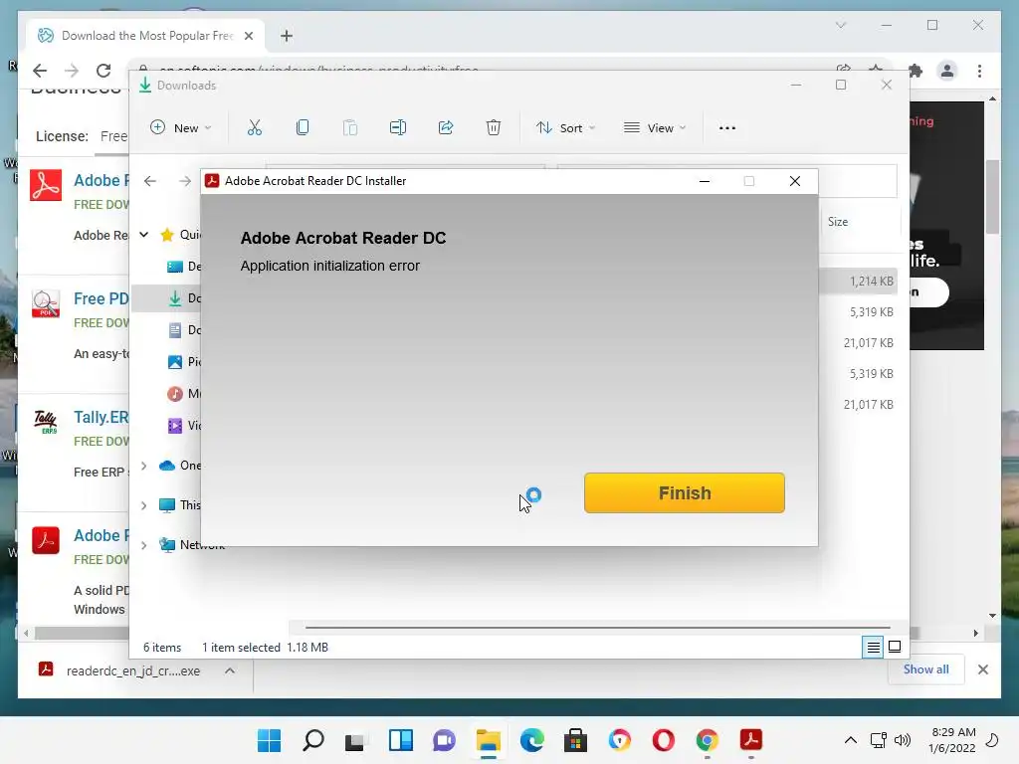1019x764 pixels.
Task: Select file row sized 1,214 KB
Action: pyautogui.click(x=858, y=282)
